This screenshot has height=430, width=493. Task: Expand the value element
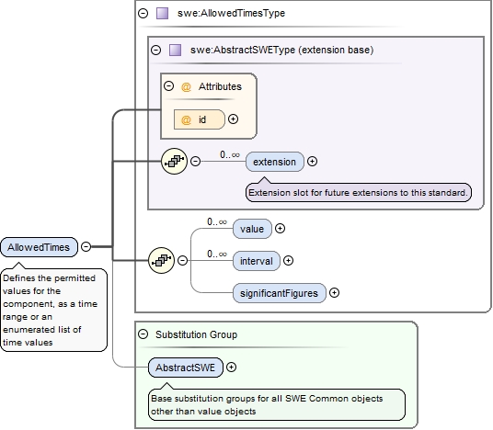pyautogui.click(x=281, y=229)
